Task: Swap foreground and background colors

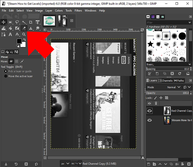Action: pyautogui.click(x=25, y=39)
